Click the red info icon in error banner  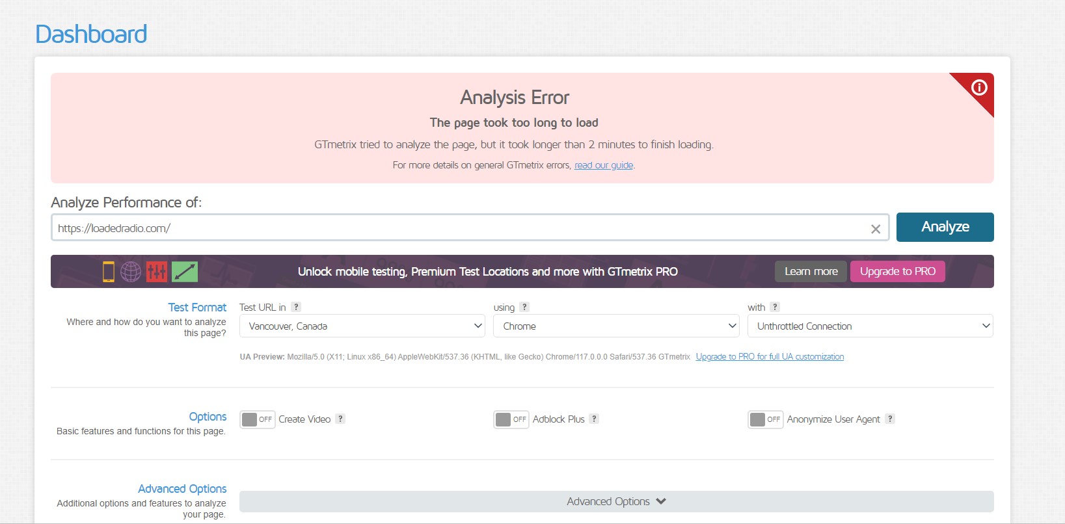(x=979, y=88)
